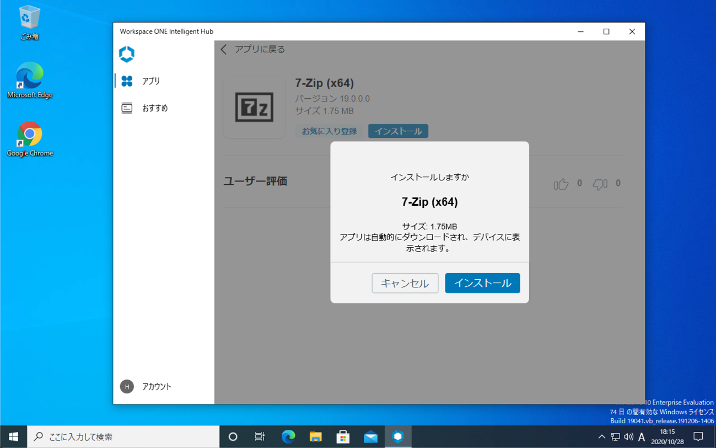Click the taskbar search box ここに入力して検索
716x448 pixels.
click(123, 436)
